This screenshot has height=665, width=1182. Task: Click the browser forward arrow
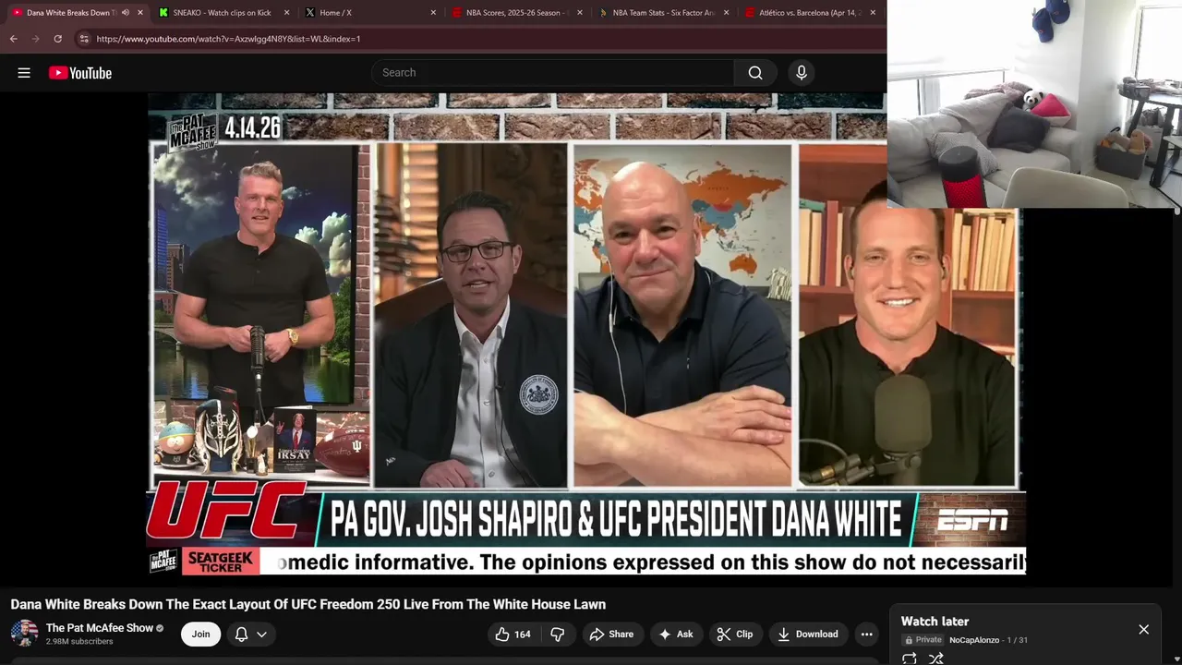click(35, 39)
